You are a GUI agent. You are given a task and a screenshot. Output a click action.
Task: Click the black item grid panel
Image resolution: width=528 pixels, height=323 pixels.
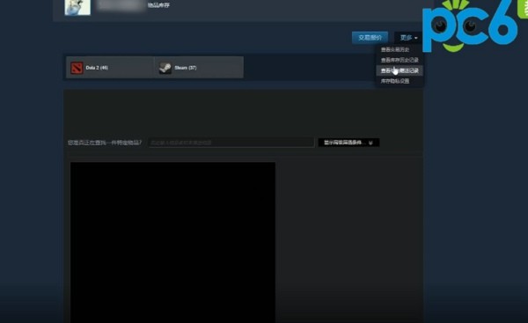tap(172, 243)
